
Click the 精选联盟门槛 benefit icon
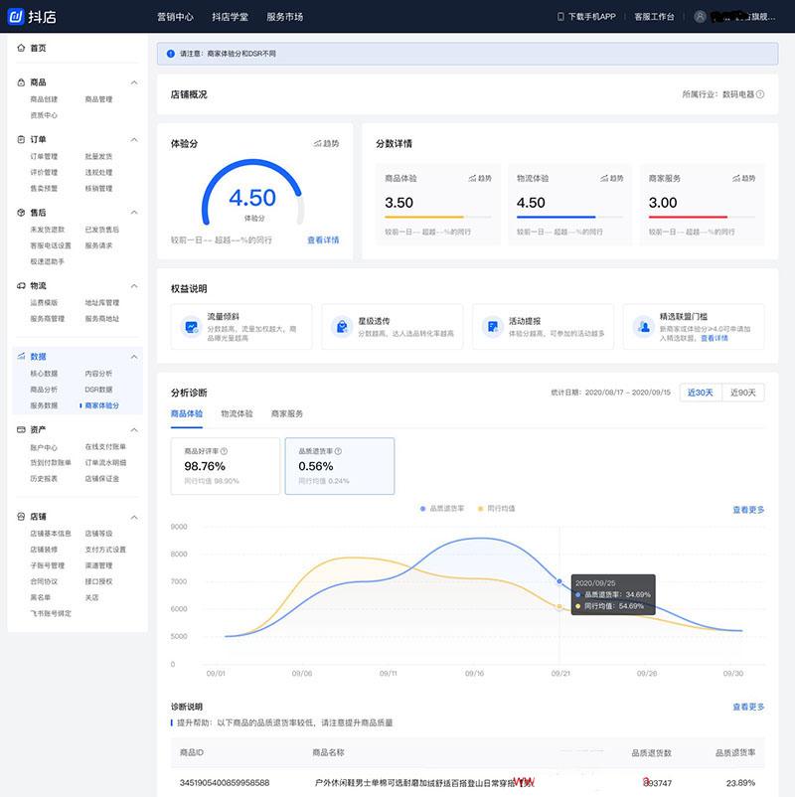pos(644,326)
